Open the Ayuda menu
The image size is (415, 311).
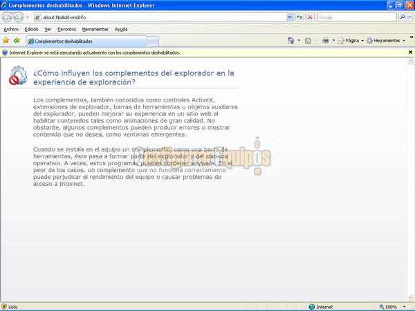click(x=121, y=29)
